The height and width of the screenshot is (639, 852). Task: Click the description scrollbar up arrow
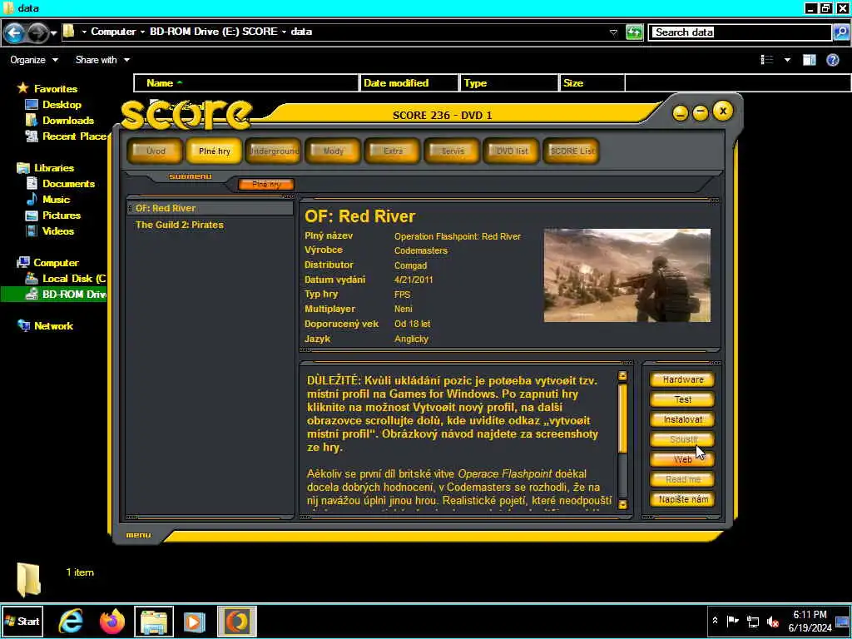pos(622,375)
